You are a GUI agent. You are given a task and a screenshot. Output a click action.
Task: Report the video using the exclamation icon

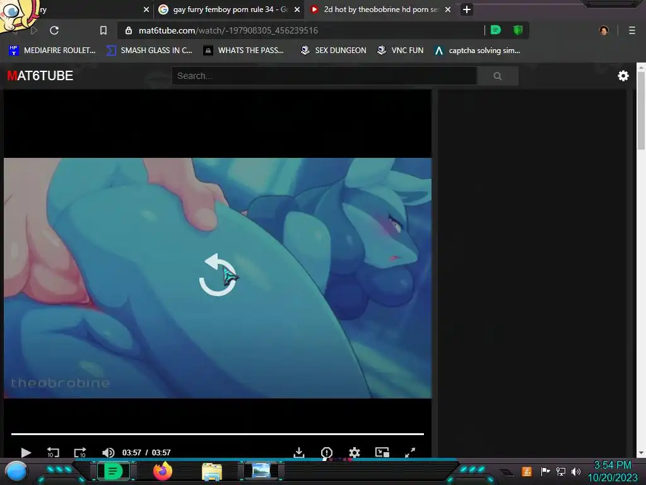click(x=326, y=452)
